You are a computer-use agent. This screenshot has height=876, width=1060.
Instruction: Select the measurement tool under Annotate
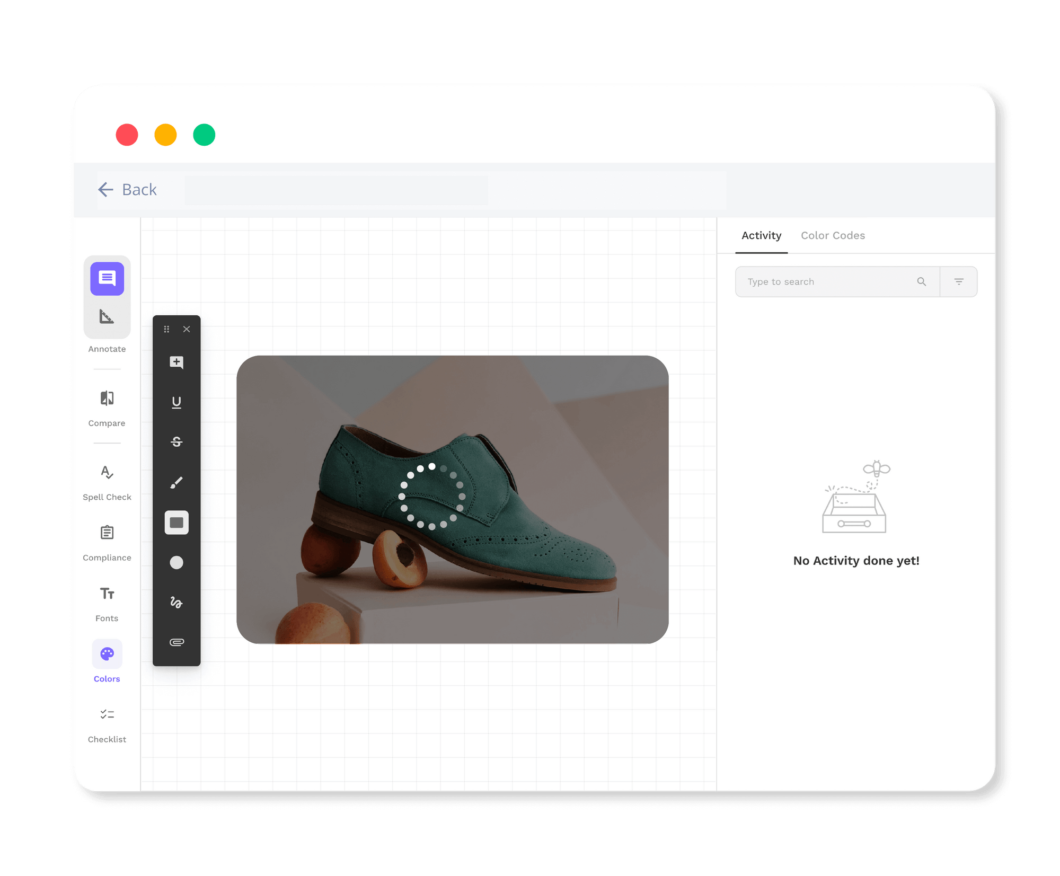(107, 317)
